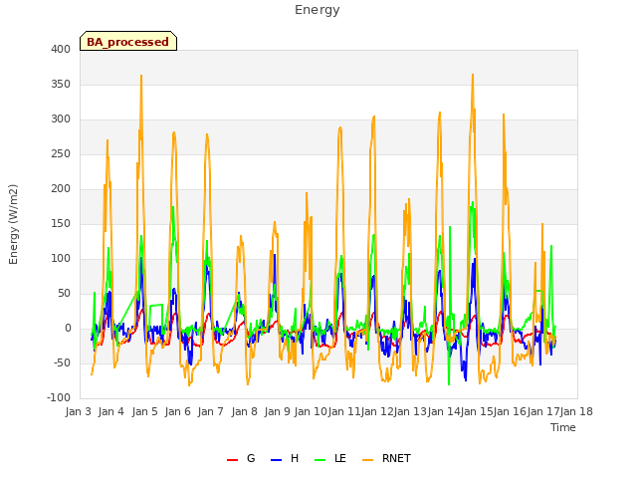The height and width of the screenshot is (478, 637).
Task: Click the 200 y-axis tick label
Action: tap(61, 189)
